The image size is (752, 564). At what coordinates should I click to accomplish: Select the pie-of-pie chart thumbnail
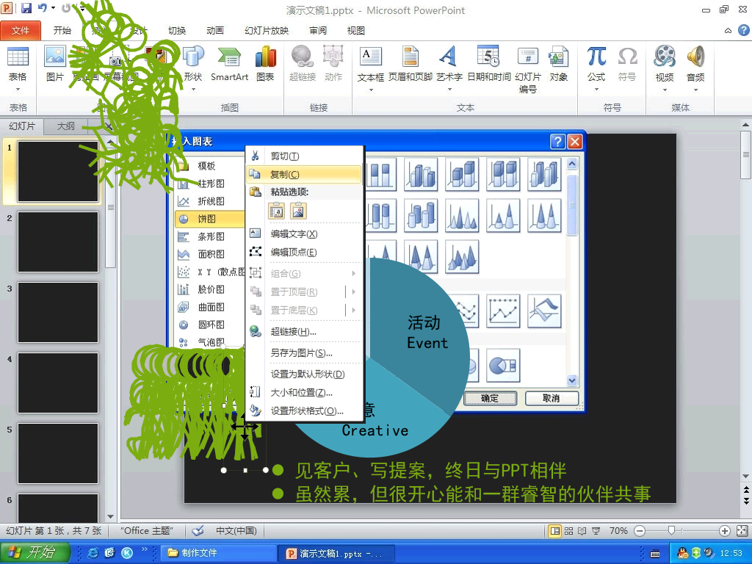pyautogui.click(x=503, y=366)
